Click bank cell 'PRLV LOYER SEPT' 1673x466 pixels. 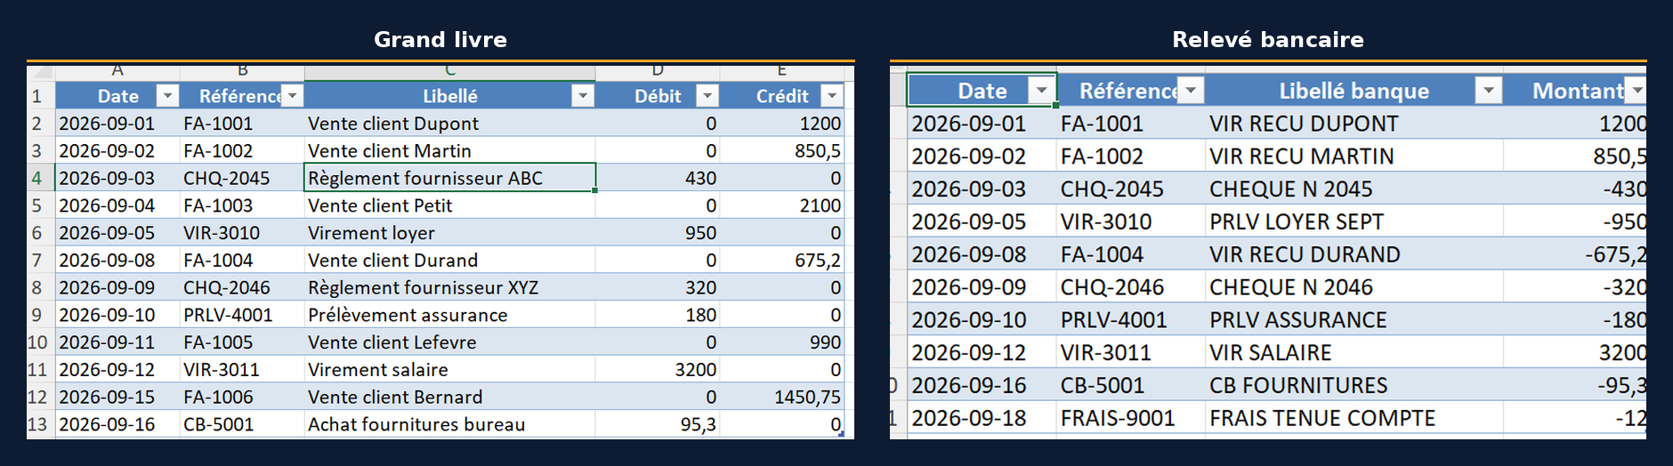coord(1354,221)
